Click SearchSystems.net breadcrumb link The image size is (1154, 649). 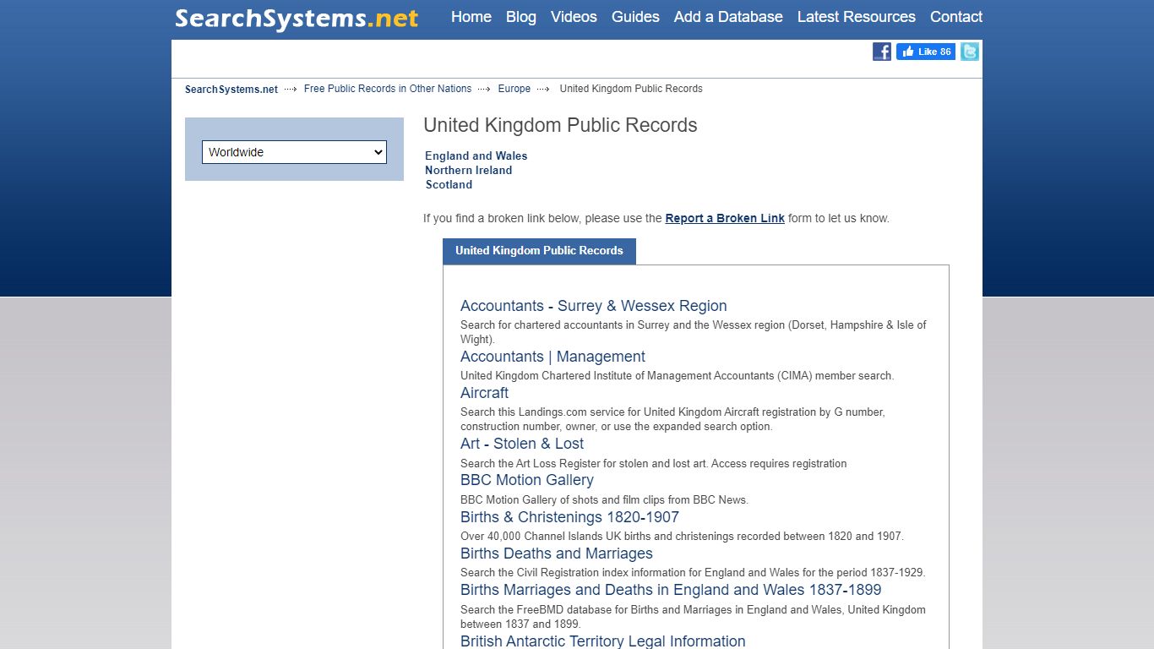(231, 89)
